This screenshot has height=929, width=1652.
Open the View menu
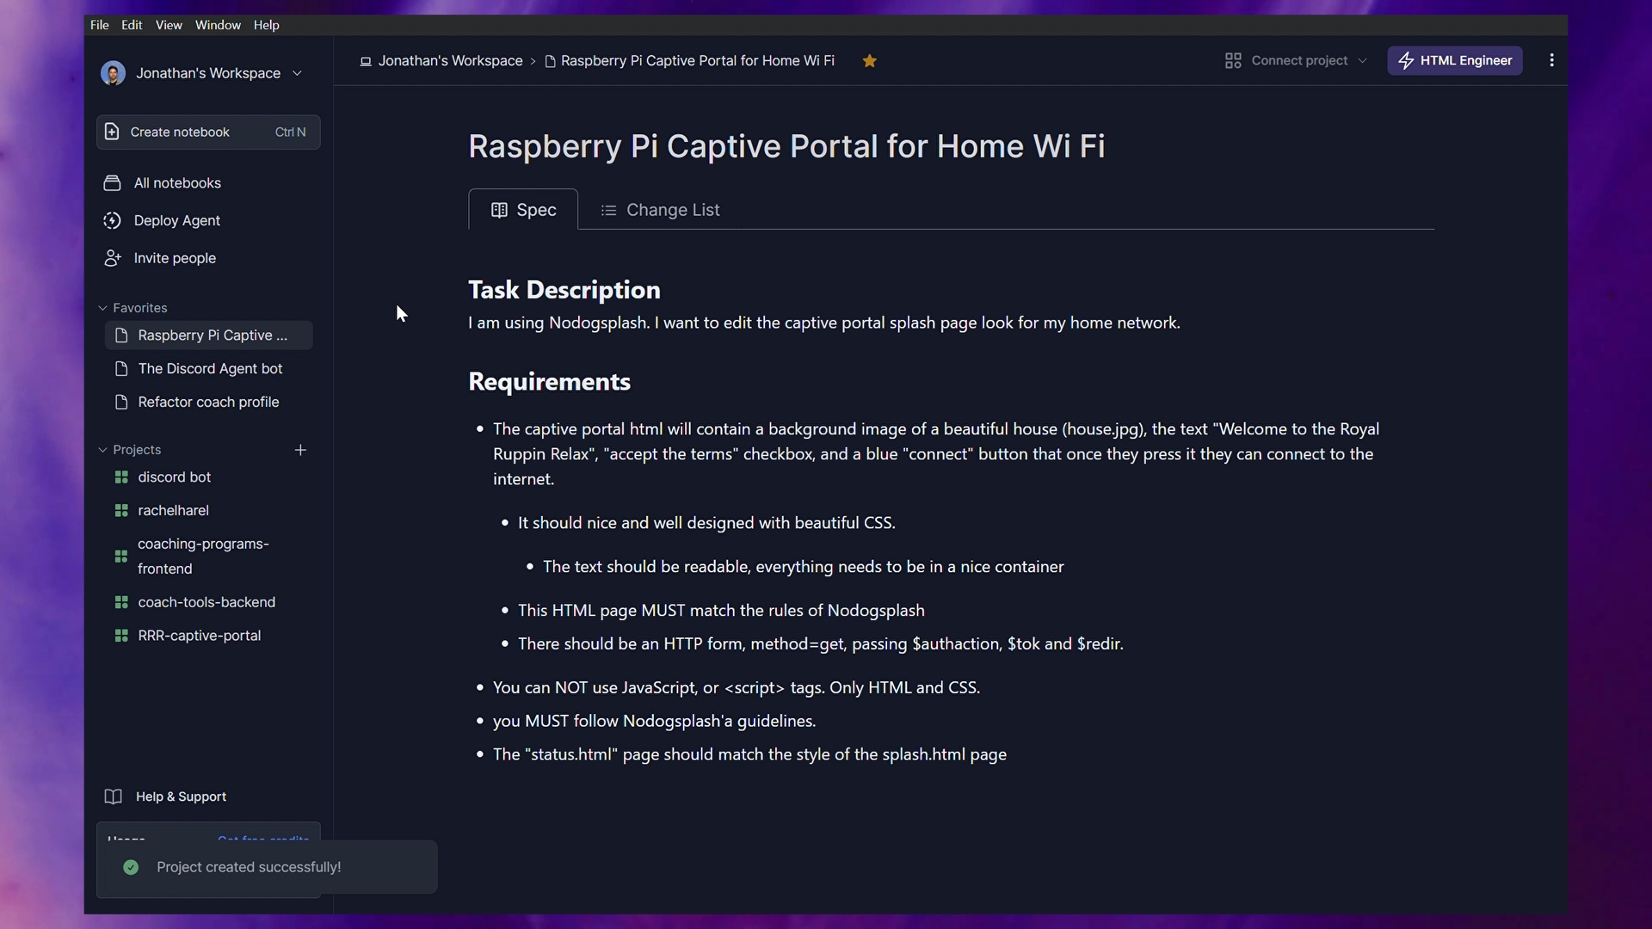(169, 25)
